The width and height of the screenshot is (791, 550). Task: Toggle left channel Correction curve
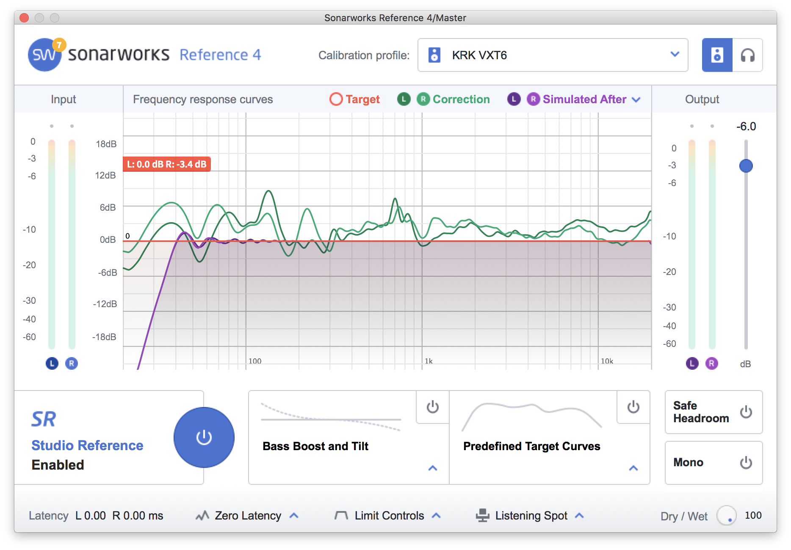coord(404,99)
